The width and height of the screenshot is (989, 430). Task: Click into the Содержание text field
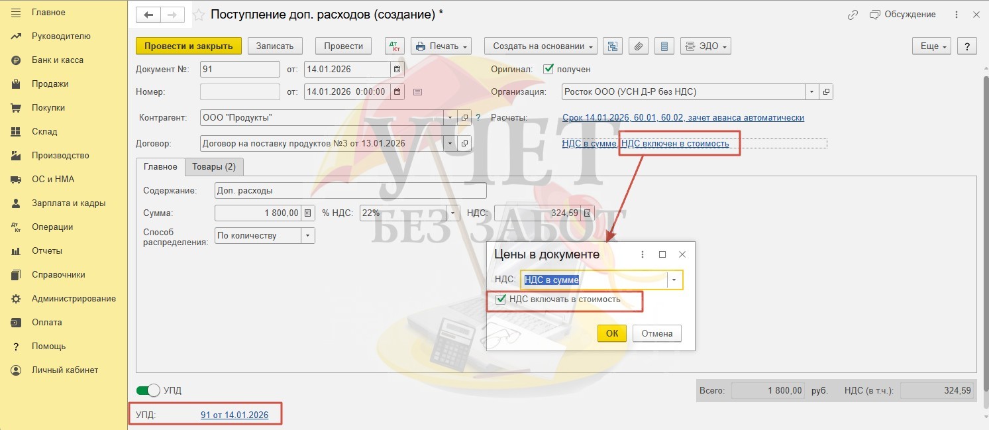click(350, 191)
